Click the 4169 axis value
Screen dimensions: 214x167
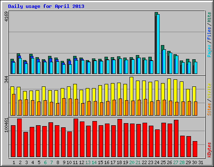[6, 16]
